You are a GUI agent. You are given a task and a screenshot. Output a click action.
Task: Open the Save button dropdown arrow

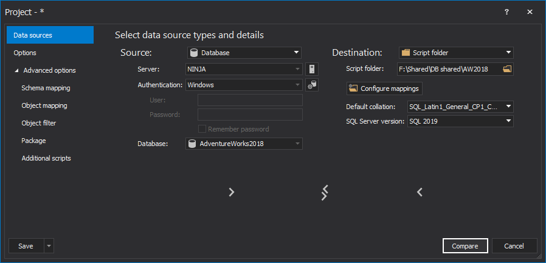pos(49,246)
